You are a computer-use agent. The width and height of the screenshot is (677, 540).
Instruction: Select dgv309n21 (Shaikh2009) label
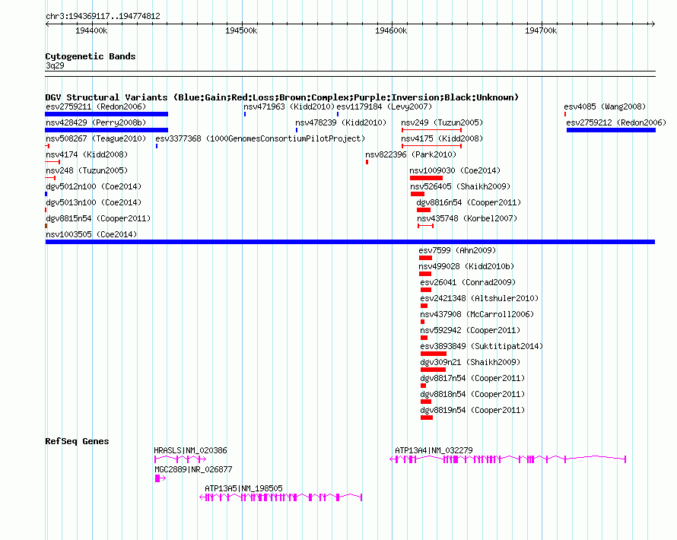pyautogui.click(x=470, y=362)
